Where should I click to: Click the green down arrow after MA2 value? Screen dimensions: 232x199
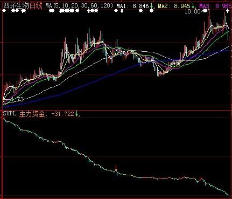pos(193,6)
